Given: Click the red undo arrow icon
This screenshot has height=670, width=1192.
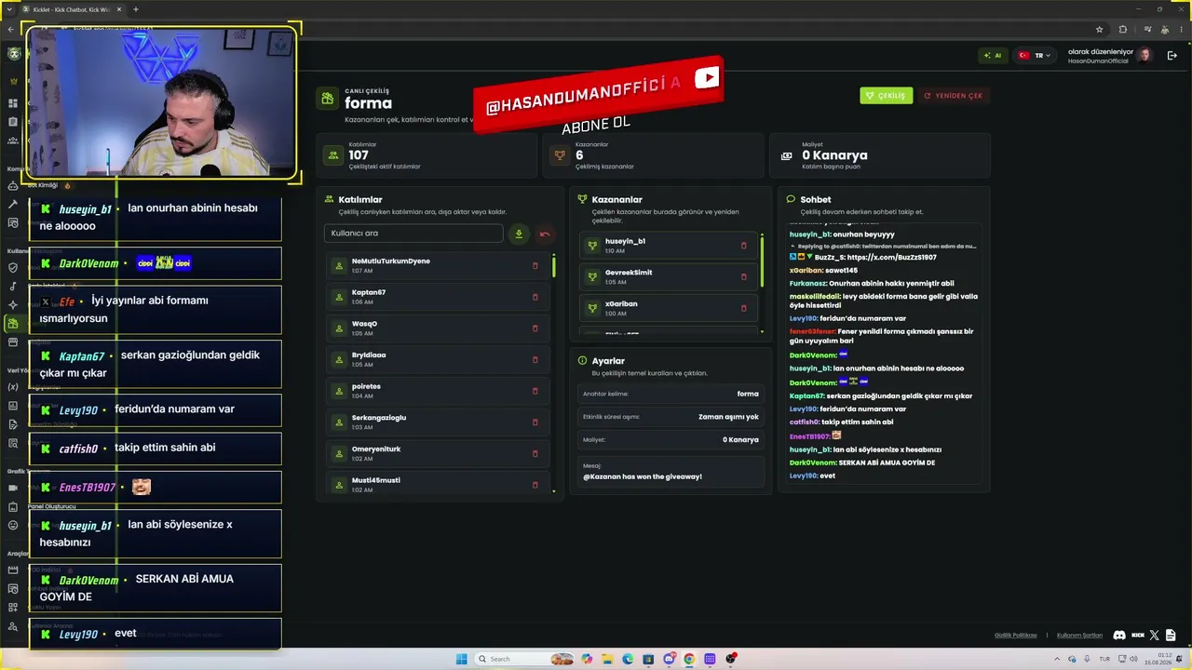Looking at the screenshot, I should tap(545, 234).
